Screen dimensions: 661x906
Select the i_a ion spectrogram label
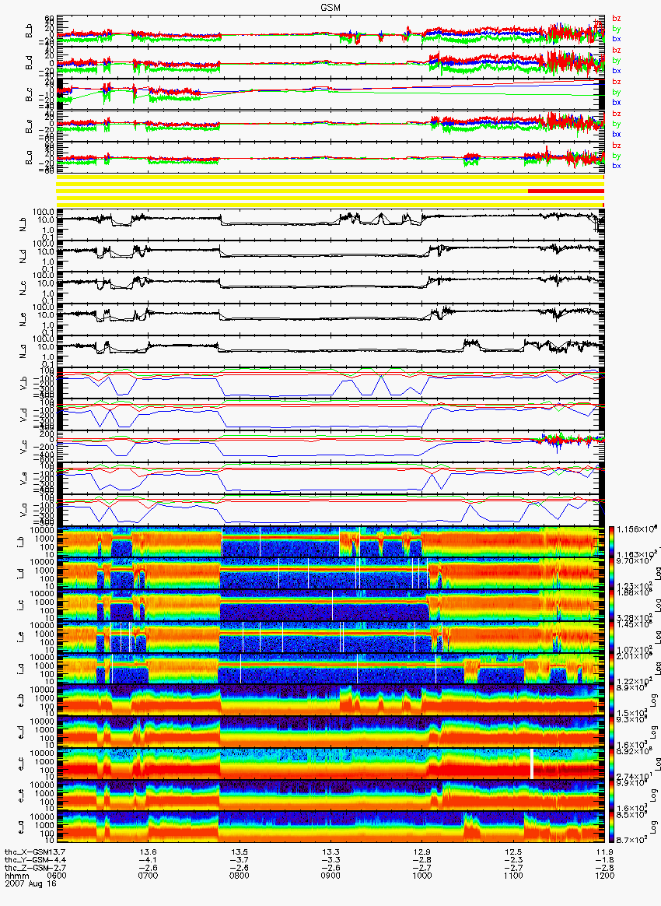(x=20, y=669)
